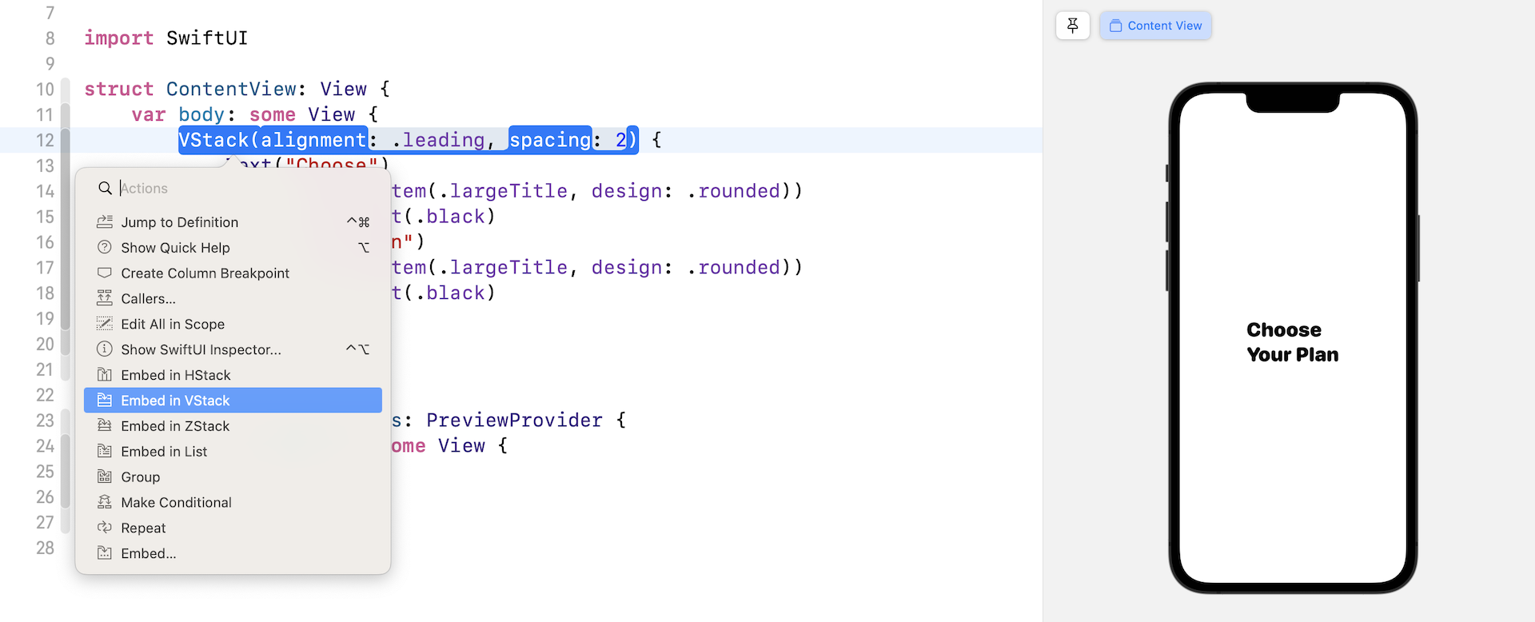Click the pin preview icon
Screen dimensions: 1535x622
pyautogui.click(x=1072, y=26)
